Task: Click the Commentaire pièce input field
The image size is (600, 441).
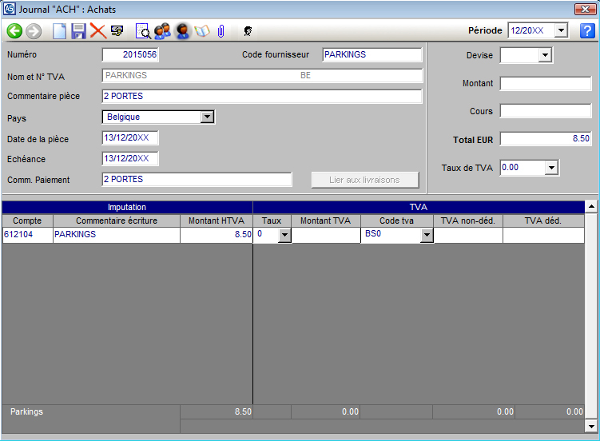Action: pos(261,97)
